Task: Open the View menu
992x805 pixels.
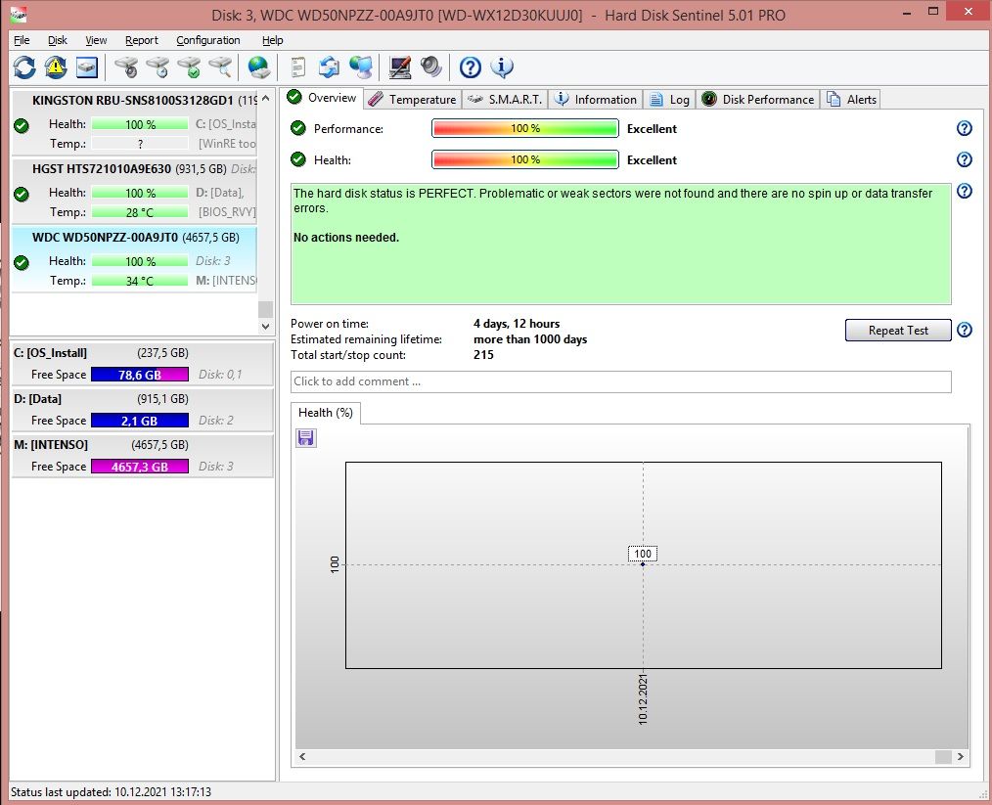Action: (x=96, y=40)
